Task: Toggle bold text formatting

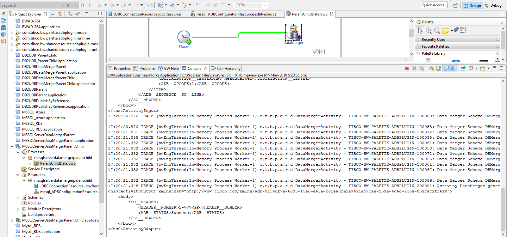Action: (83, 5)
